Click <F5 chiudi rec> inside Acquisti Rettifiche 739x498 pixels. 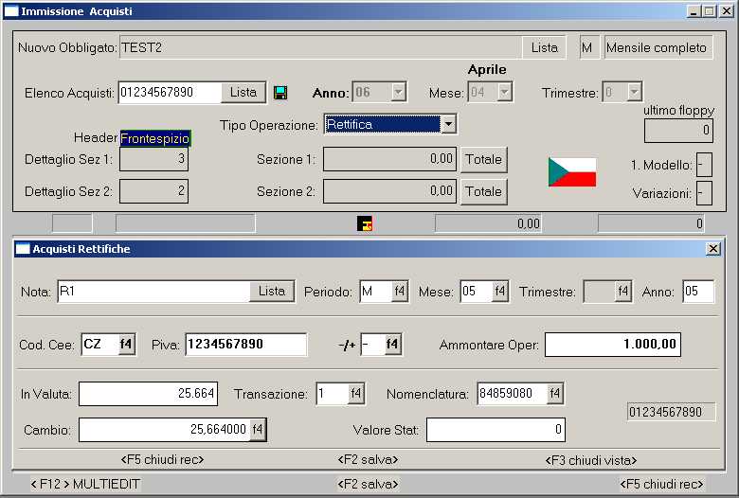162,460
